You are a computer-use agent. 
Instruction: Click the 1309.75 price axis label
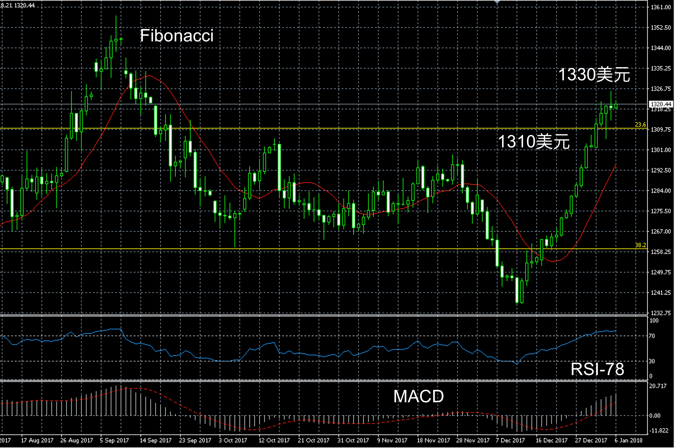(661, 129)
